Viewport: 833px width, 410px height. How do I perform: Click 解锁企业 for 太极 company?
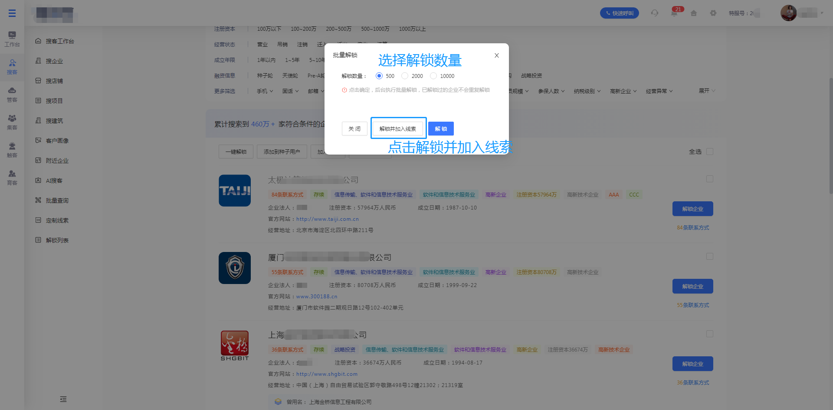coord(693,209)
